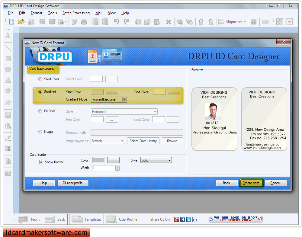This screenshot has height=237, width=302.
Task: Open the image library books icon
Action: (8, 126)
